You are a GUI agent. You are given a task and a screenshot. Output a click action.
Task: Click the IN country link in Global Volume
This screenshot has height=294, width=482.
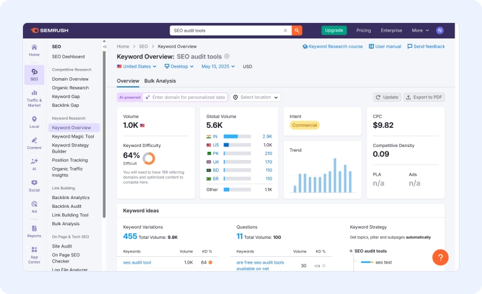click(x=215, y=136)
